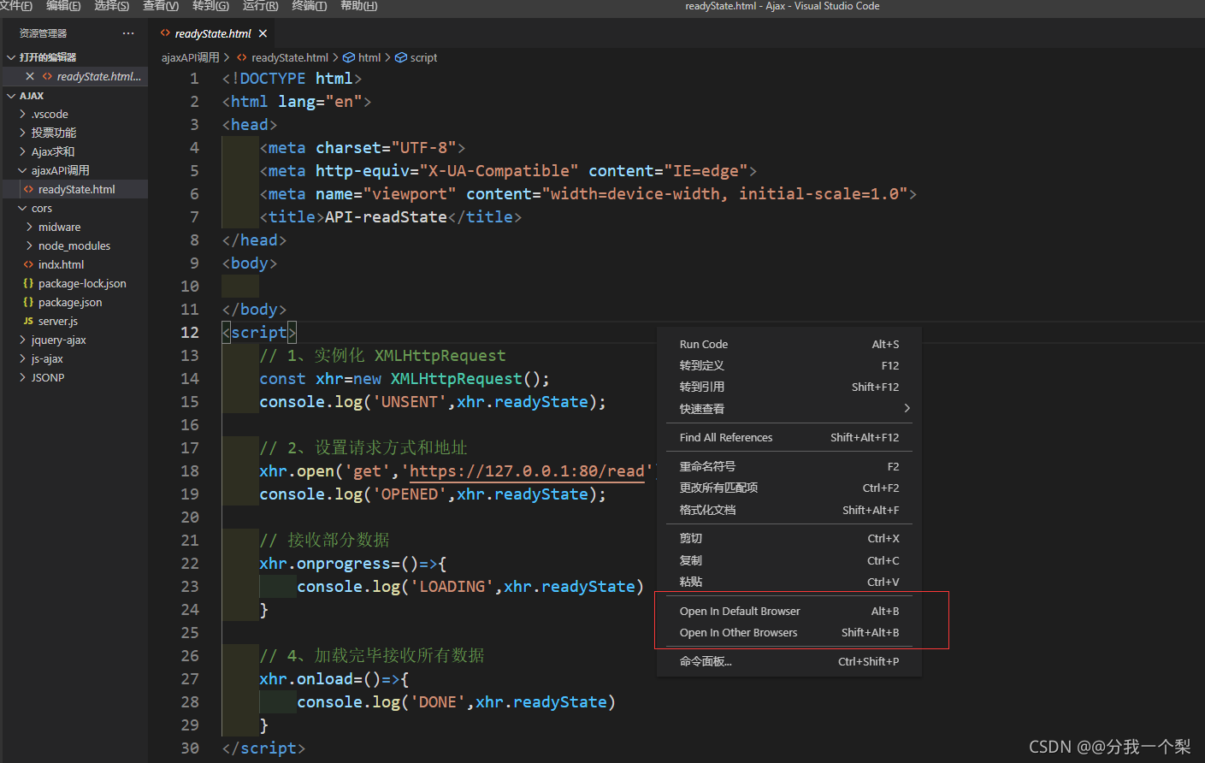Click HTML icon beside readyState.html tree item

pos(28,189)
